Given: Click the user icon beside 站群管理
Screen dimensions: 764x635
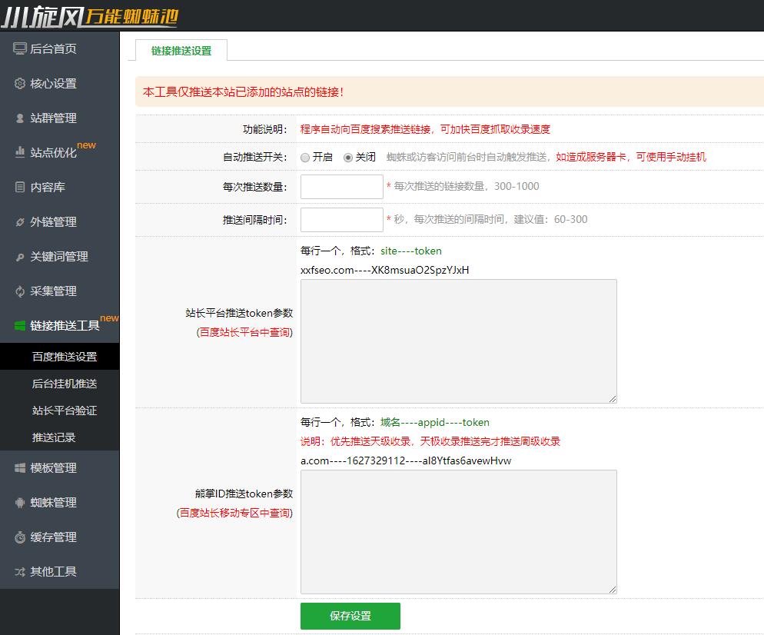Looking at the screenshot, I should (19, 118).
